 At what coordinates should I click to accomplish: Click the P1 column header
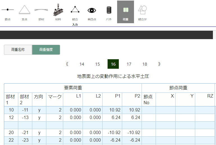112,99
